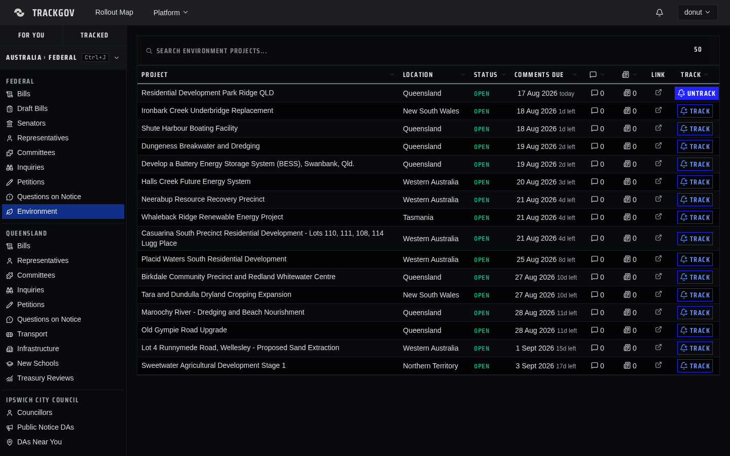730x456 pixels.
Task: Open the donut user account dropdown
Action: coord(698,13)
